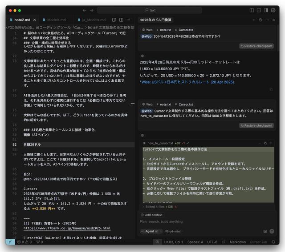Viewport: 285px width, 252px height.
Task: Split the editor right icon
Action: pos(121,20)
